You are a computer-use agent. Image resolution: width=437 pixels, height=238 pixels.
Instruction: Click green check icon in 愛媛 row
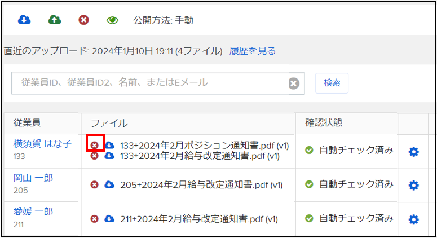click(309, 218)
